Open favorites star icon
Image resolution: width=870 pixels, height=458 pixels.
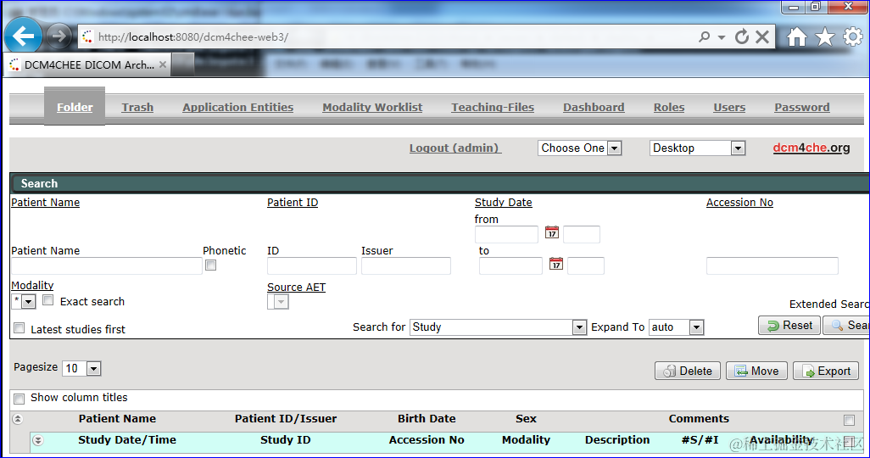pos(825,36)
